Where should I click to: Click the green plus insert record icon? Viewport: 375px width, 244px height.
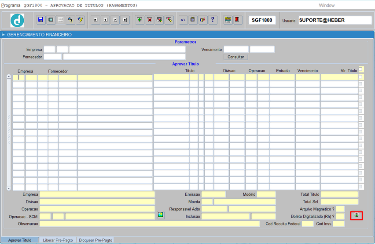pyautogui.click(x=140, y=20)
